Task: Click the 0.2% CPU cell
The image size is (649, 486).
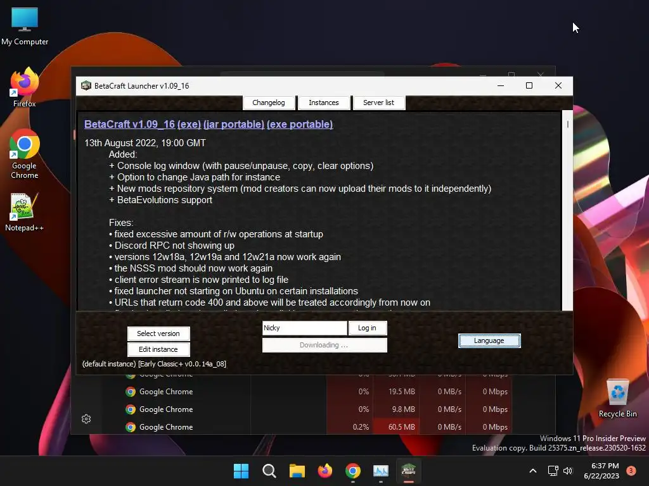Action: point(350,427)
